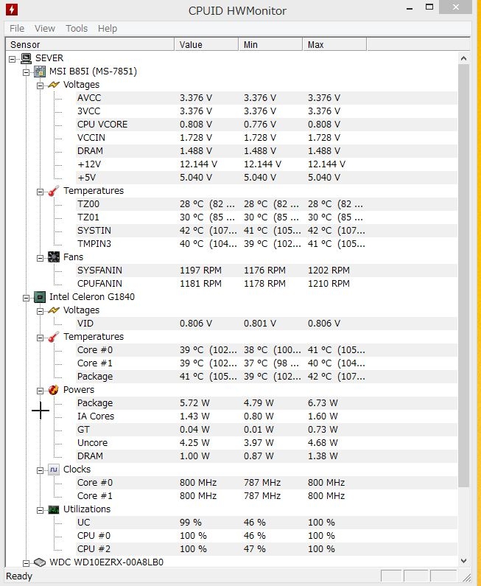
Task: Click the SEVER computer icon
Action: (26, 58)
